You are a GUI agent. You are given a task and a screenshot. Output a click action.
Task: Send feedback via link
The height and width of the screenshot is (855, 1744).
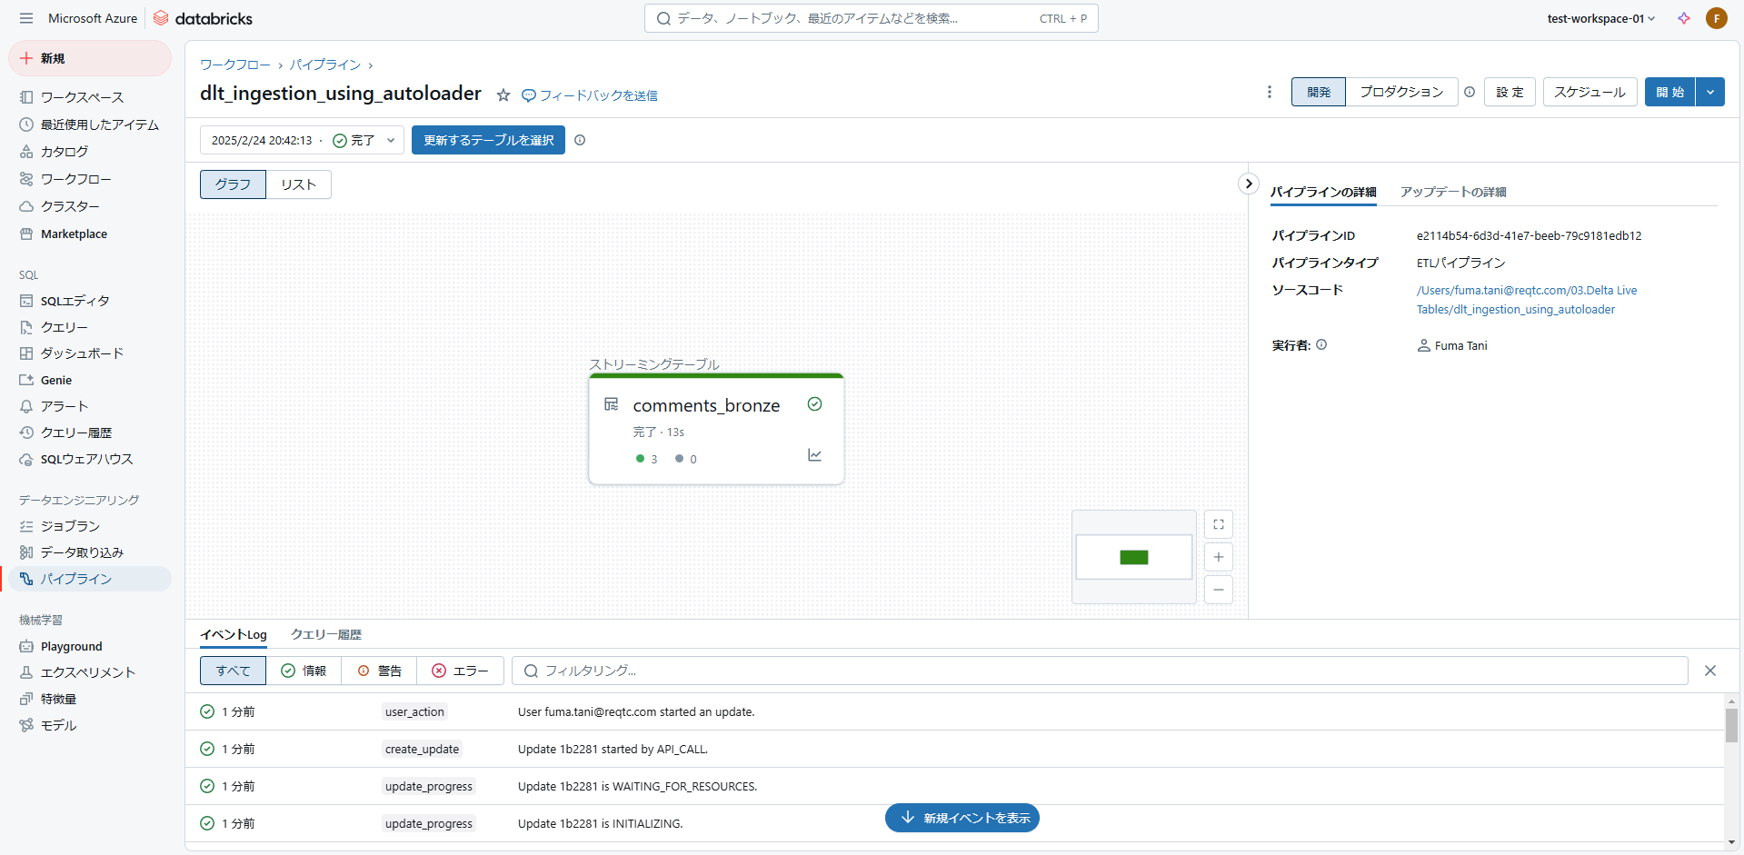pyautogui.click(x=590, y=95)
